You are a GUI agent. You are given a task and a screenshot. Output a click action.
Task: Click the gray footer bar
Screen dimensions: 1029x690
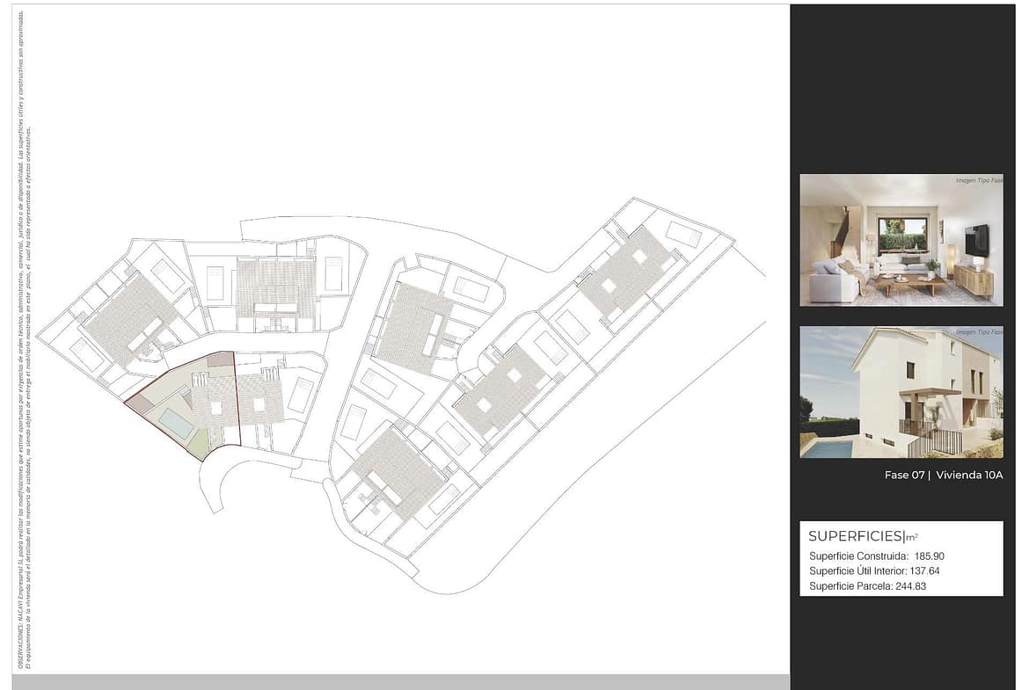pos(400,682)
